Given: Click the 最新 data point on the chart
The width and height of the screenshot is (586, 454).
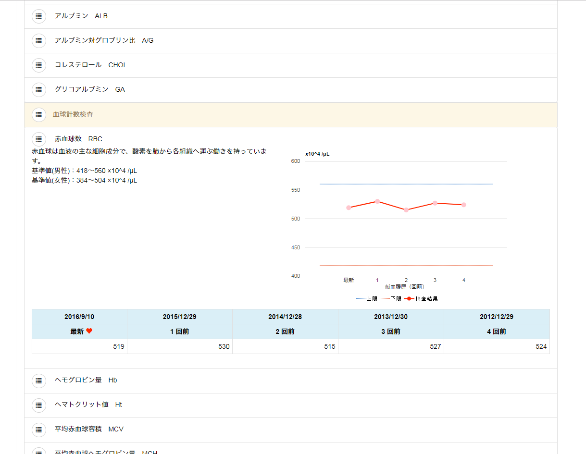Looking at the screenshot, I should 349,208.
